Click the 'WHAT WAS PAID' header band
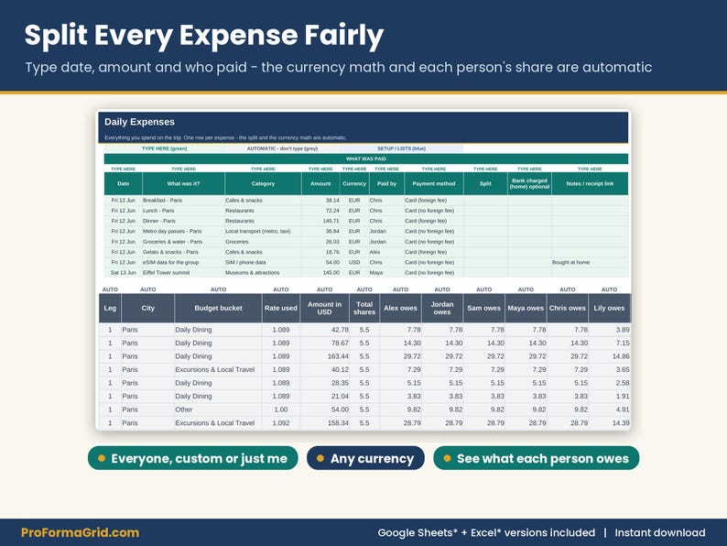Viewport: 727px width, 546px height. click(x=366, y=158)
